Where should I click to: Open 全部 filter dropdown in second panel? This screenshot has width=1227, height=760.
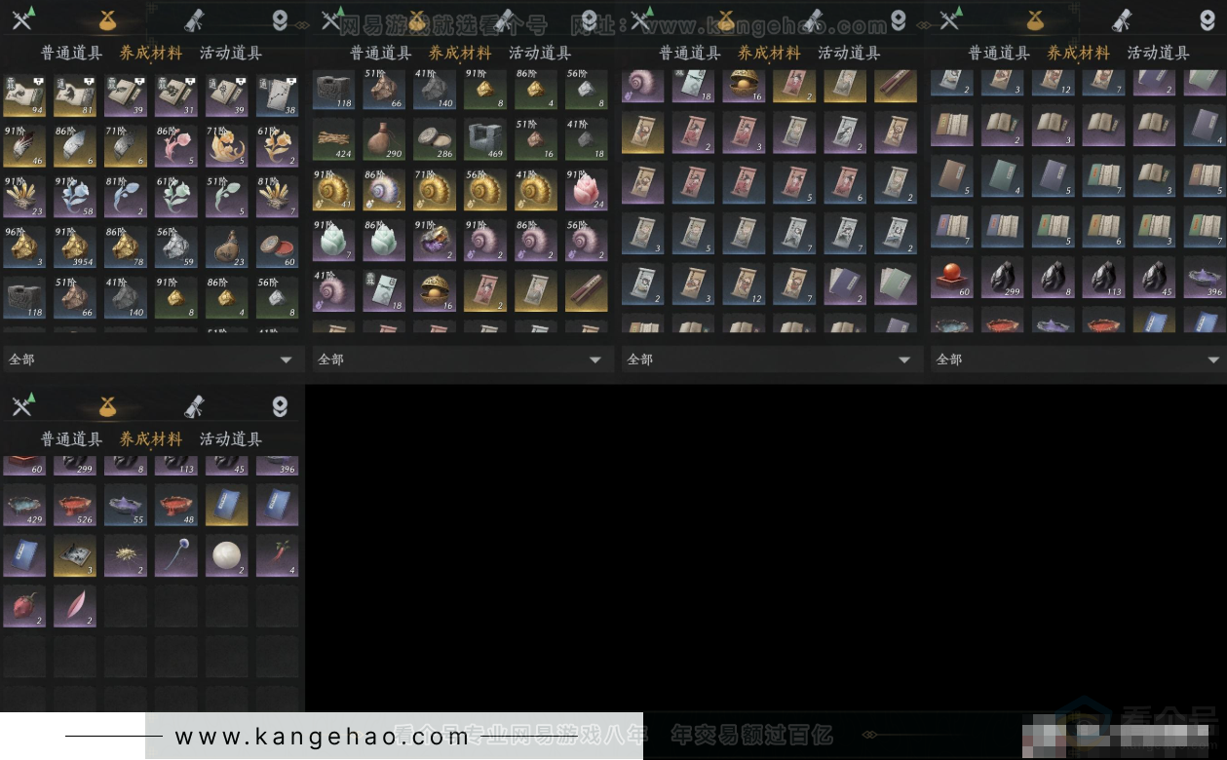(461, 360)
